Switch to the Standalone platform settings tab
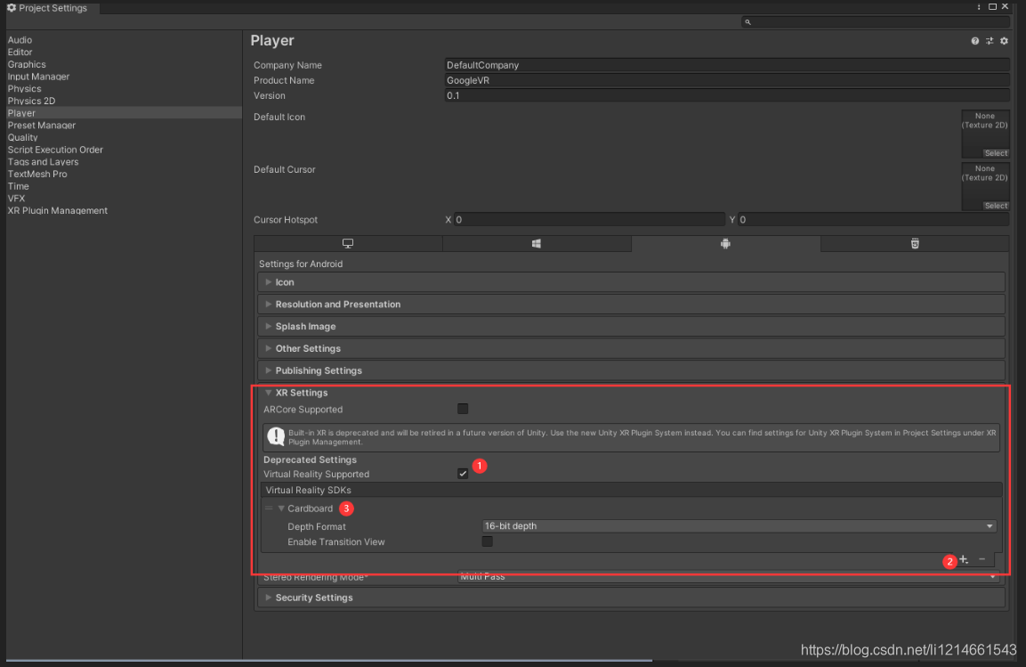 coord(348,243)
